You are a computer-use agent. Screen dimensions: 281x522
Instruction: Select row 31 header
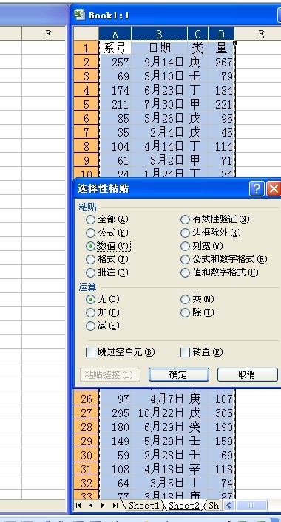tap(86, 469)
